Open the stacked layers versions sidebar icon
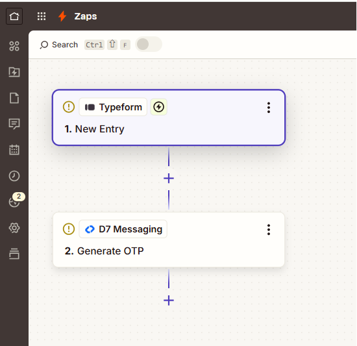The width and height of the screenshot is (357, 346). click(x=14, y=254)
